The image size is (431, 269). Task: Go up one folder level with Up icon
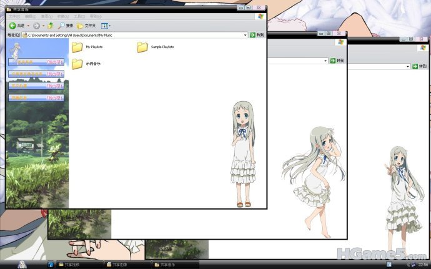(x=51, y=26)
